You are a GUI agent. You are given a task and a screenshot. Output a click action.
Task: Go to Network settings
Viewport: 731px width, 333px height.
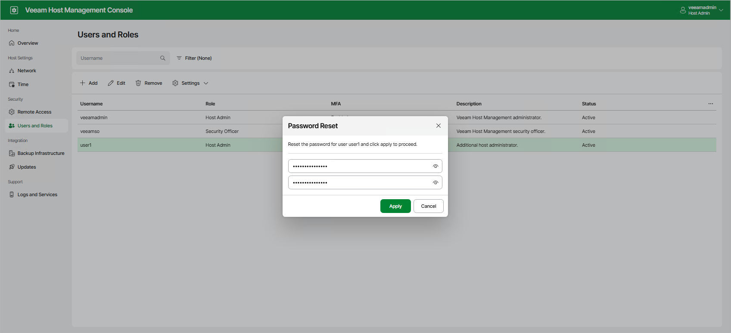[x=36, y=71]
